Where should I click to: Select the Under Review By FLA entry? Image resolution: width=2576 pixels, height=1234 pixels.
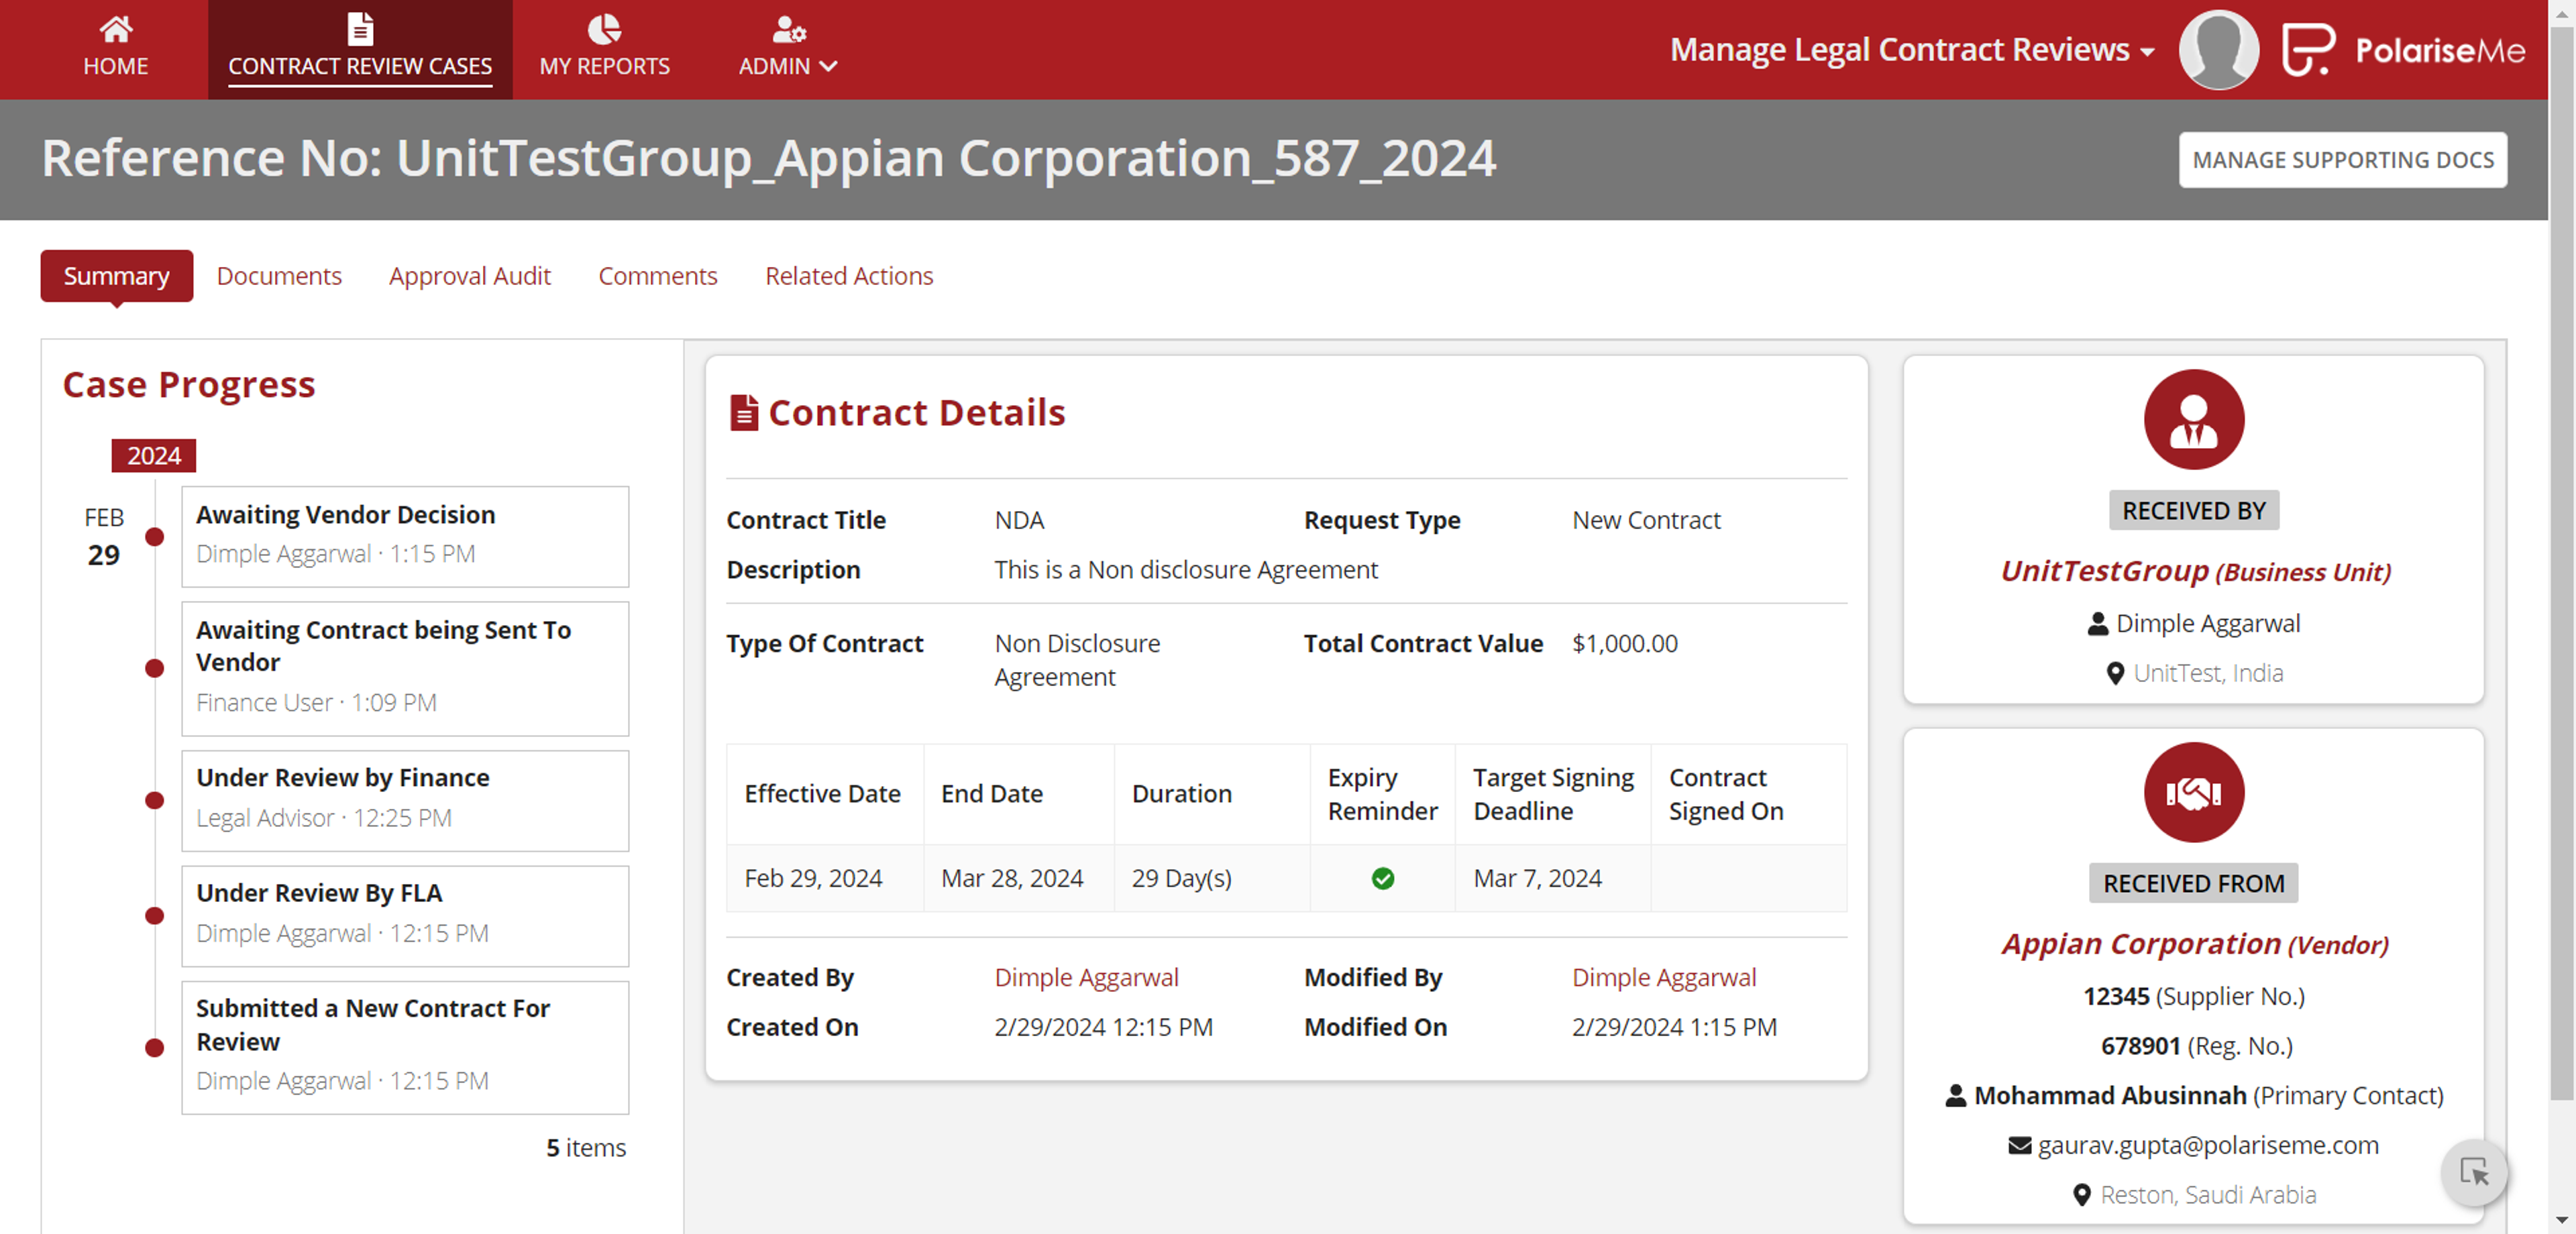tap(405, 915)
